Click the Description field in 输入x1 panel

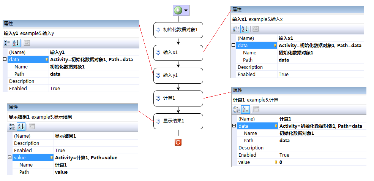321,67
